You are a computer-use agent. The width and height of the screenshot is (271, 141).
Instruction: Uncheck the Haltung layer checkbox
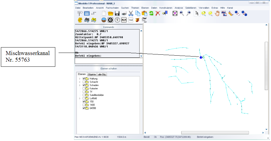click(84, 78)
